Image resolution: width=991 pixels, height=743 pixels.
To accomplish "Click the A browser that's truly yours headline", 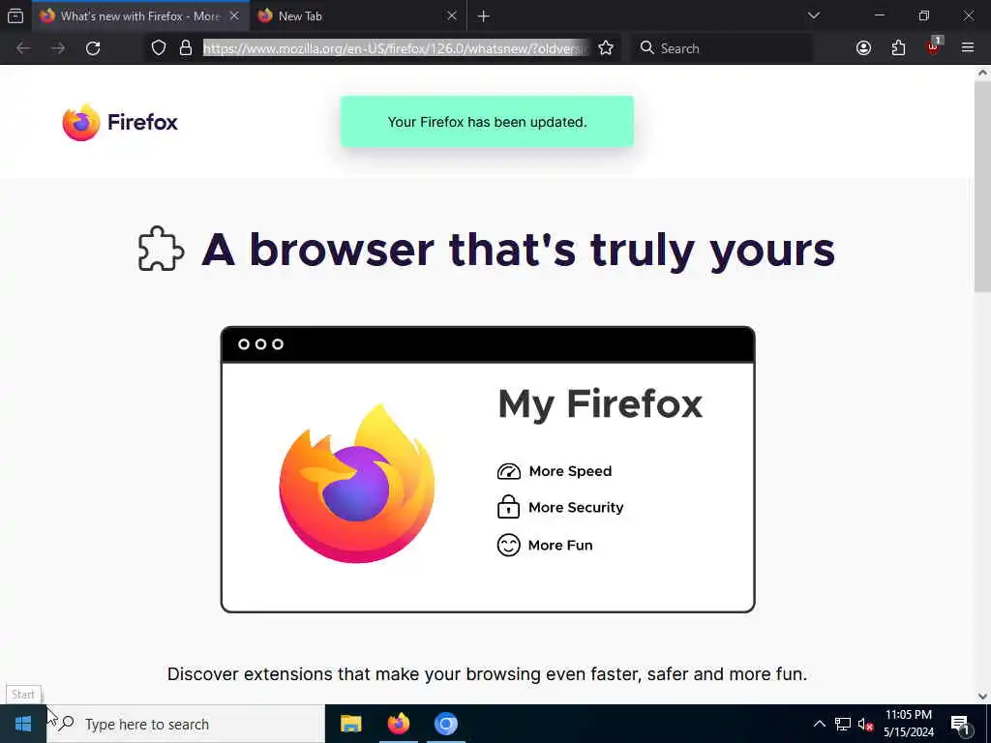I will coord(519,250).
